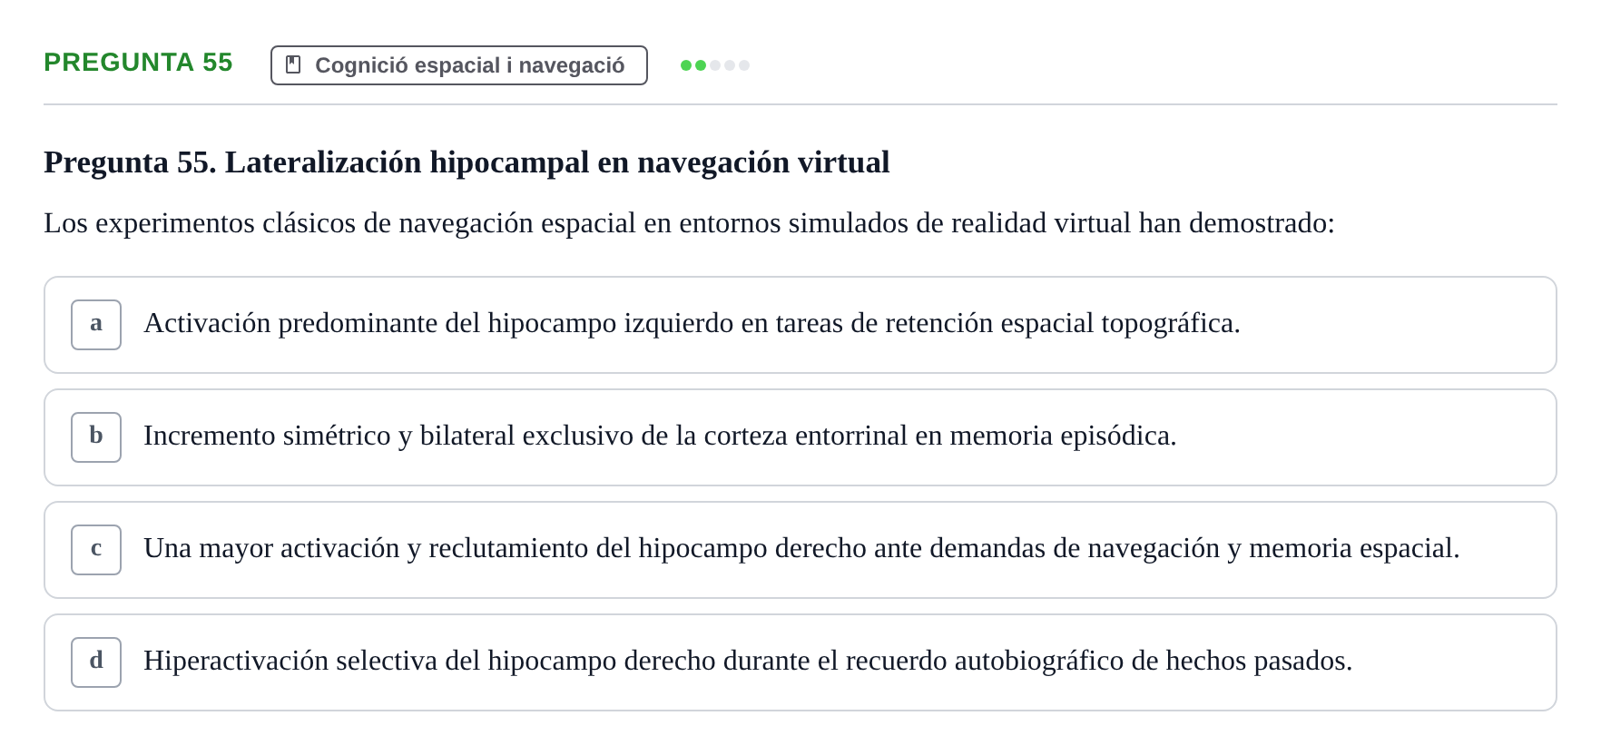Click the question statement about experimentos clásicos
This screenshot has height=755, width=1601.
[690, 223]
